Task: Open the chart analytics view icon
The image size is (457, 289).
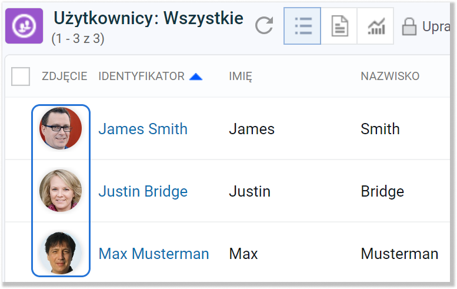Action: coord(376,26)
